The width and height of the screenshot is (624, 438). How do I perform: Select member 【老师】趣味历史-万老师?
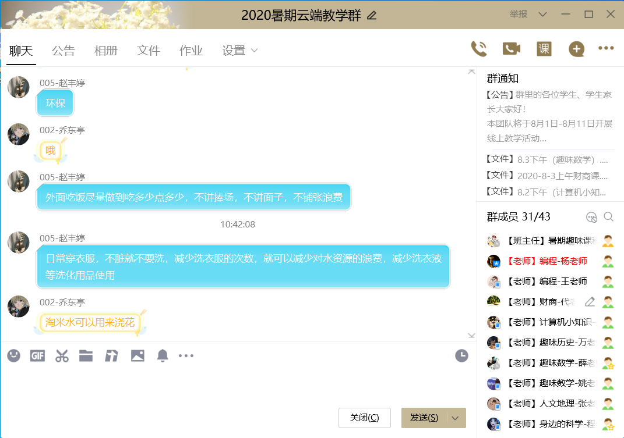tap(551, 343)
